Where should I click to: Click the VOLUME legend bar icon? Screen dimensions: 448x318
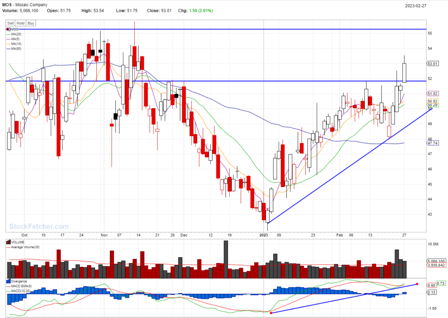8,242
